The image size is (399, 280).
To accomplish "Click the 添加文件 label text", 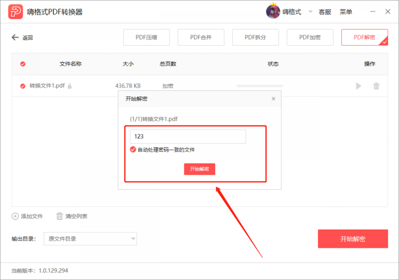I will pos(32,216).
